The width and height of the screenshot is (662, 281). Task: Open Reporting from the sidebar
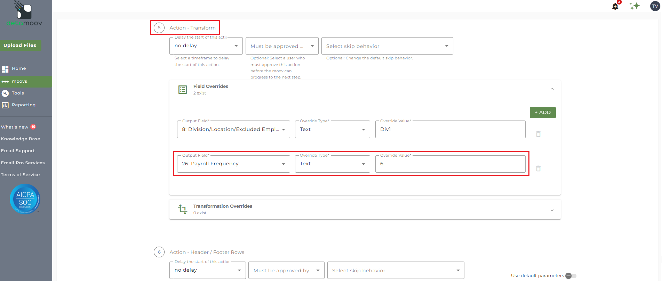pos(23,105)
